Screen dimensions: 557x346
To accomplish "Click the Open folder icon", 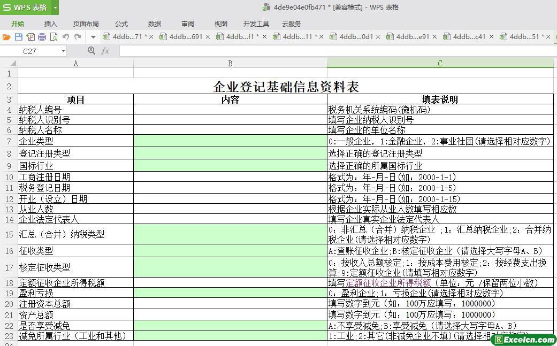I will tap(6, 37).
